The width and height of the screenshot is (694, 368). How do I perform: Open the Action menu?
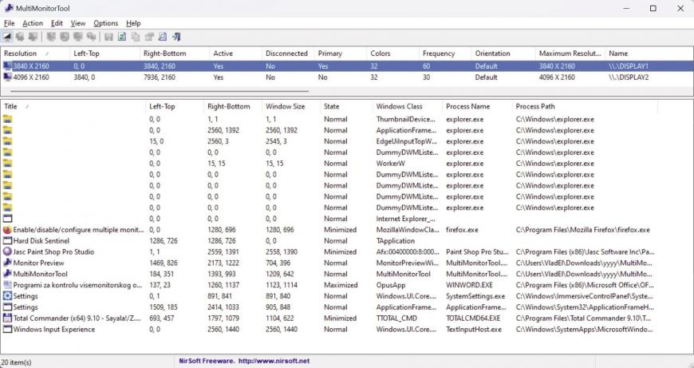(33, 23)
